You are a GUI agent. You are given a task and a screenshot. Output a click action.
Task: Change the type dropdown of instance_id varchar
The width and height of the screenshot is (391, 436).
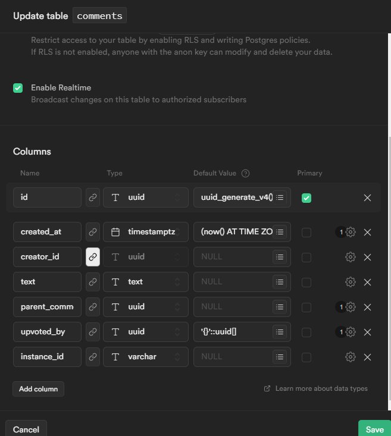146,357
